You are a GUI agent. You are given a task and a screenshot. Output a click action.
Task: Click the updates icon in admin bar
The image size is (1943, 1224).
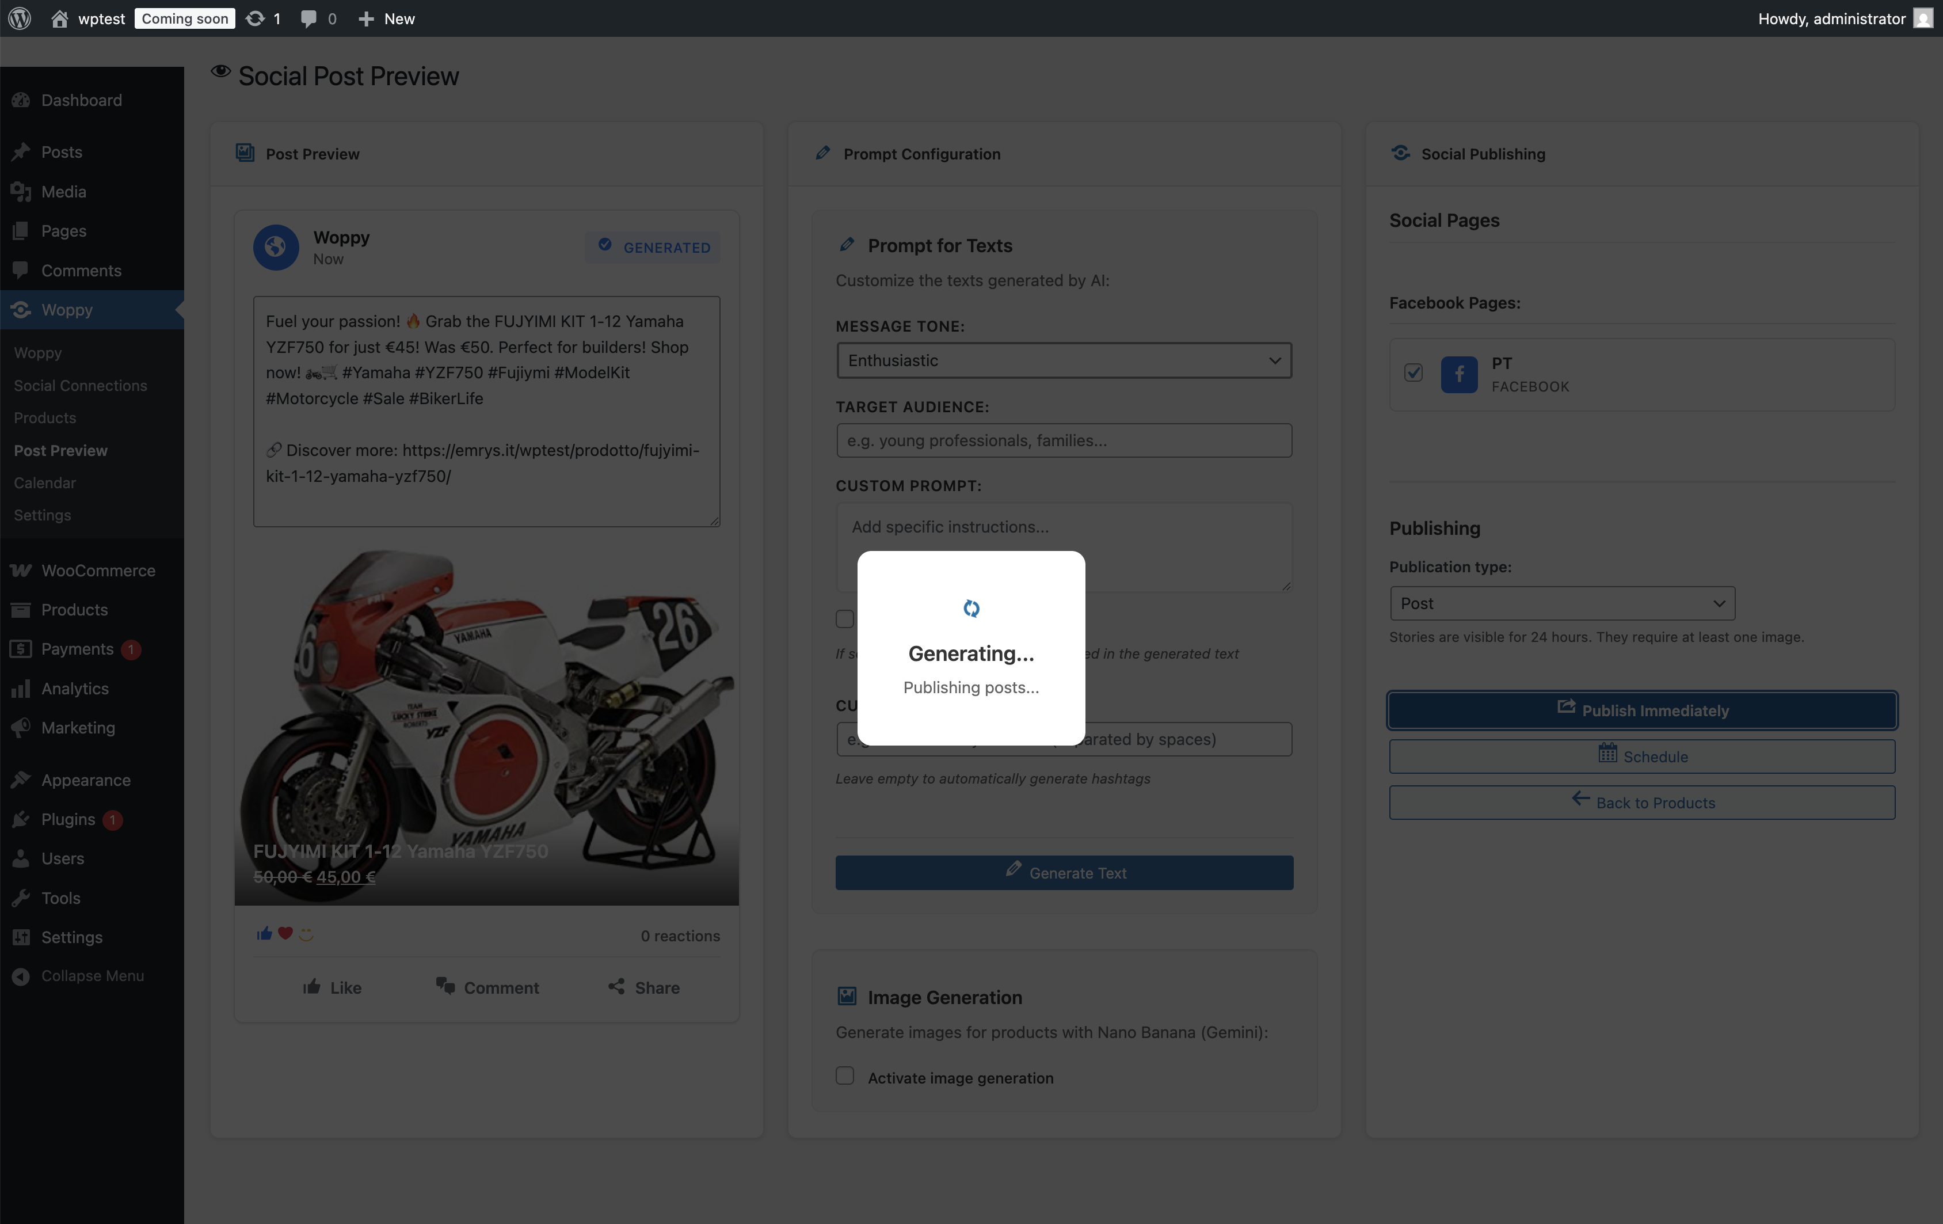click(x=255, y=18)
